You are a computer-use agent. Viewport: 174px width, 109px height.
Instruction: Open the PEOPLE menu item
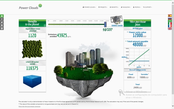[x=137, y=7]
